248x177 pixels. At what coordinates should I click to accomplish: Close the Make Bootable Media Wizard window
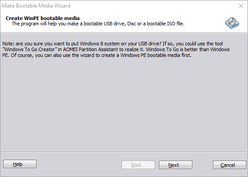pos(241,6)
